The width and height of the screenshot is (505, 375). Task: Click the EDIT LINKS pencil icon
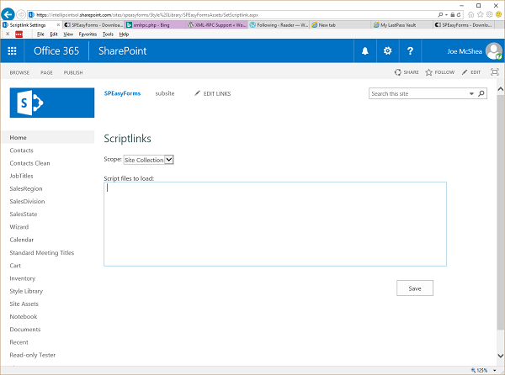(197, 93)
